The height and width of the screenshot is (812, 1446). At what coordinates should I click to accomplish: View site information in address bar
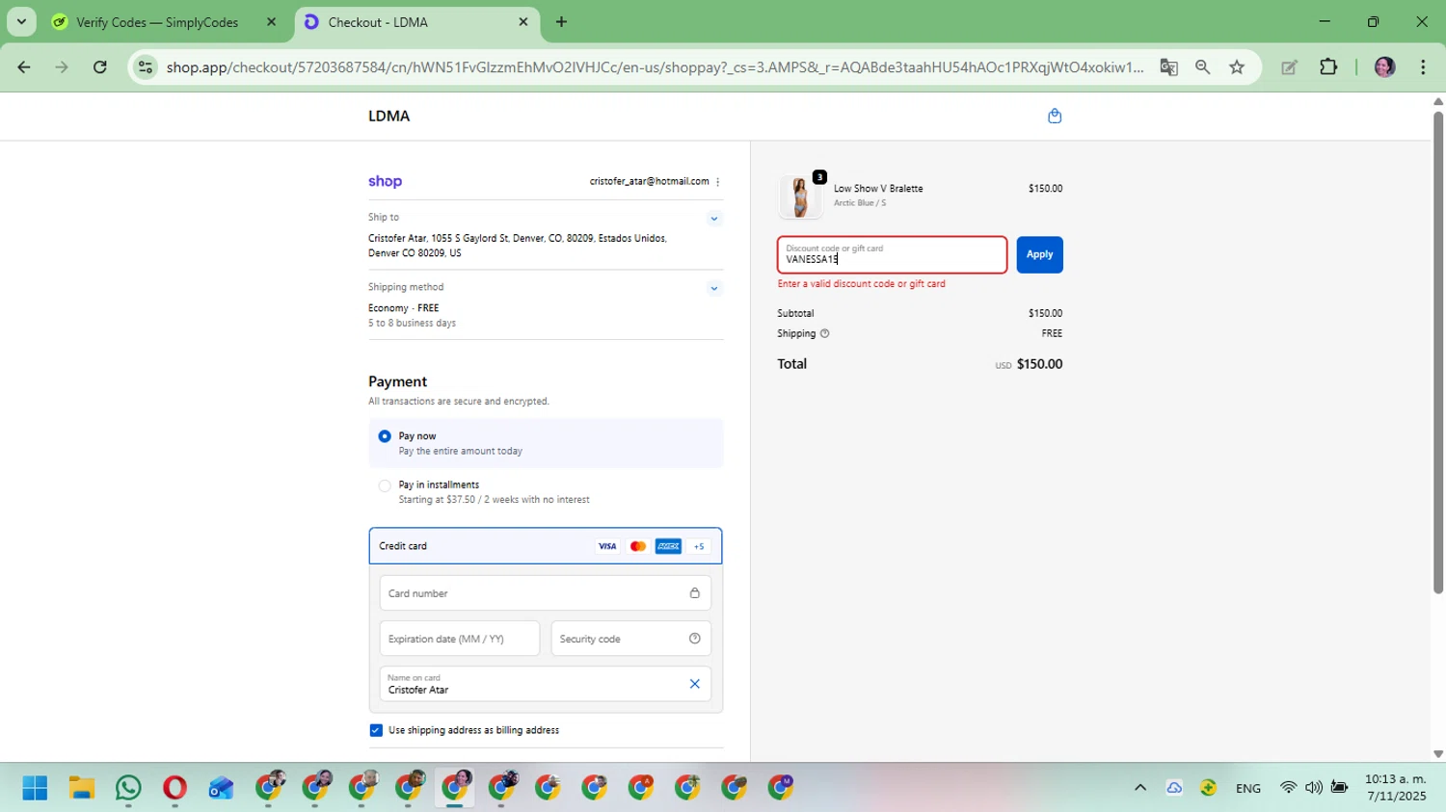146,66
